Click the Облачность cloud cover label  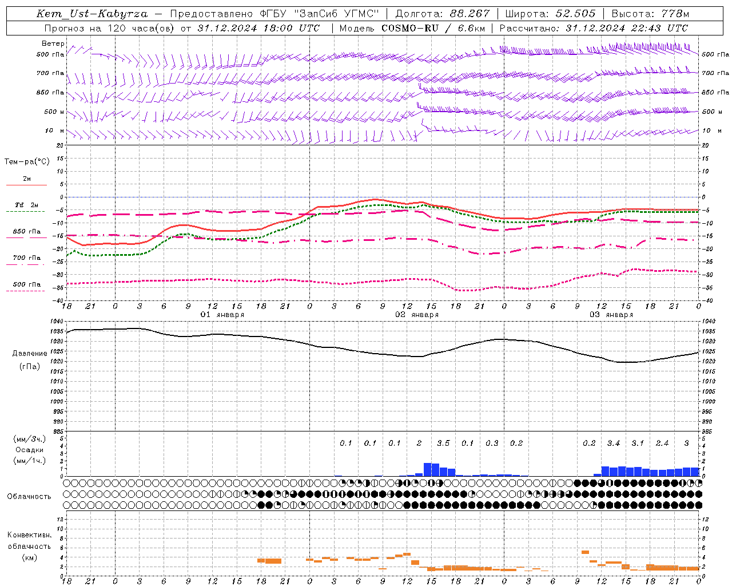pos(29,497)
